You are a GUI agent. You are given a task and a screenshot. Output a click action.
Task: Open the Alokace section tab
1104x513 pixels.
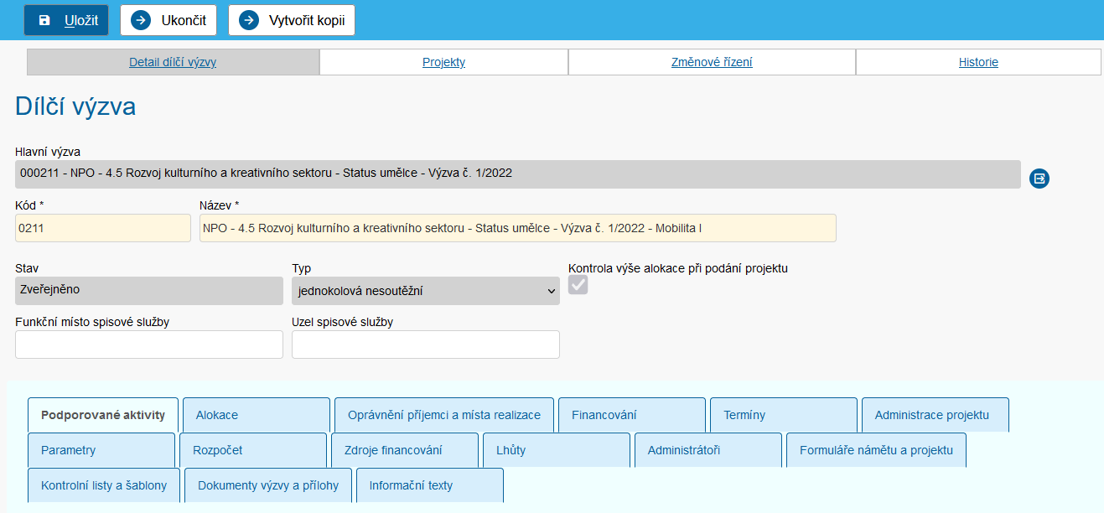pyautogui.click(x=256, y=415)
